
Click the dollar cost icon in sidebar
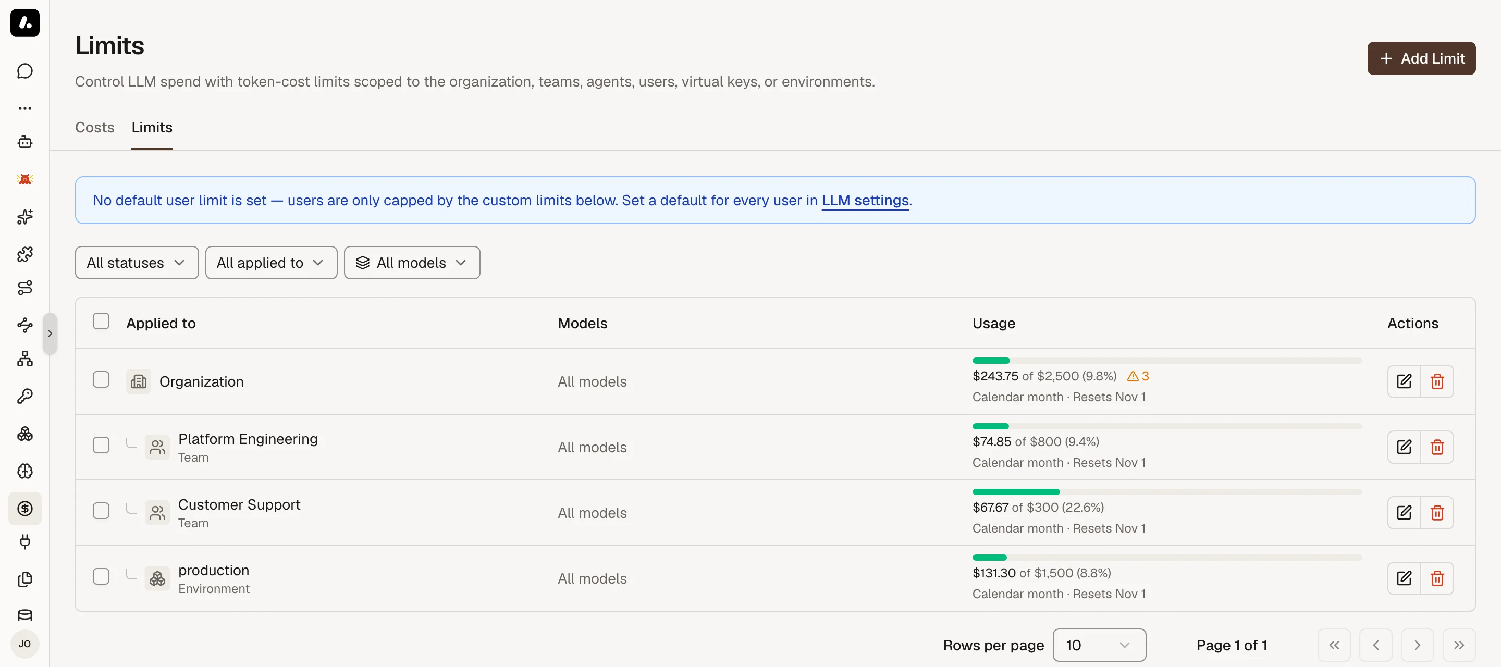(x=24, y=509)
